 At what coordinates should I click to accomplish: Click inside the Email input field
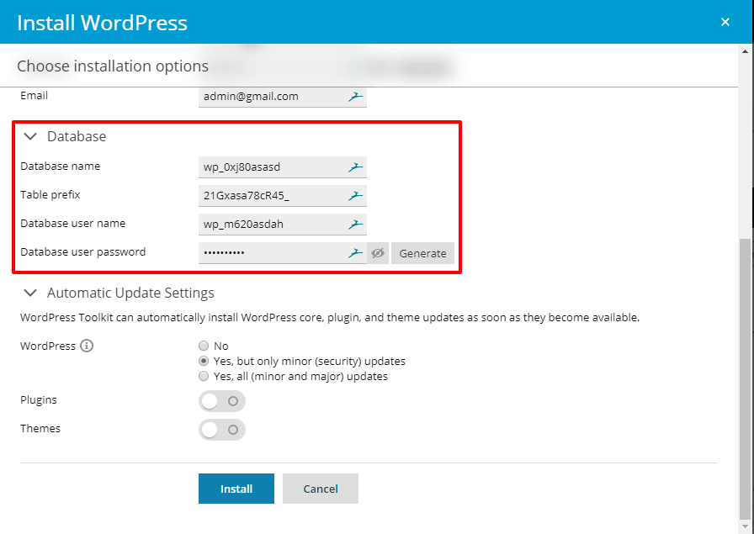coord(282,97)
